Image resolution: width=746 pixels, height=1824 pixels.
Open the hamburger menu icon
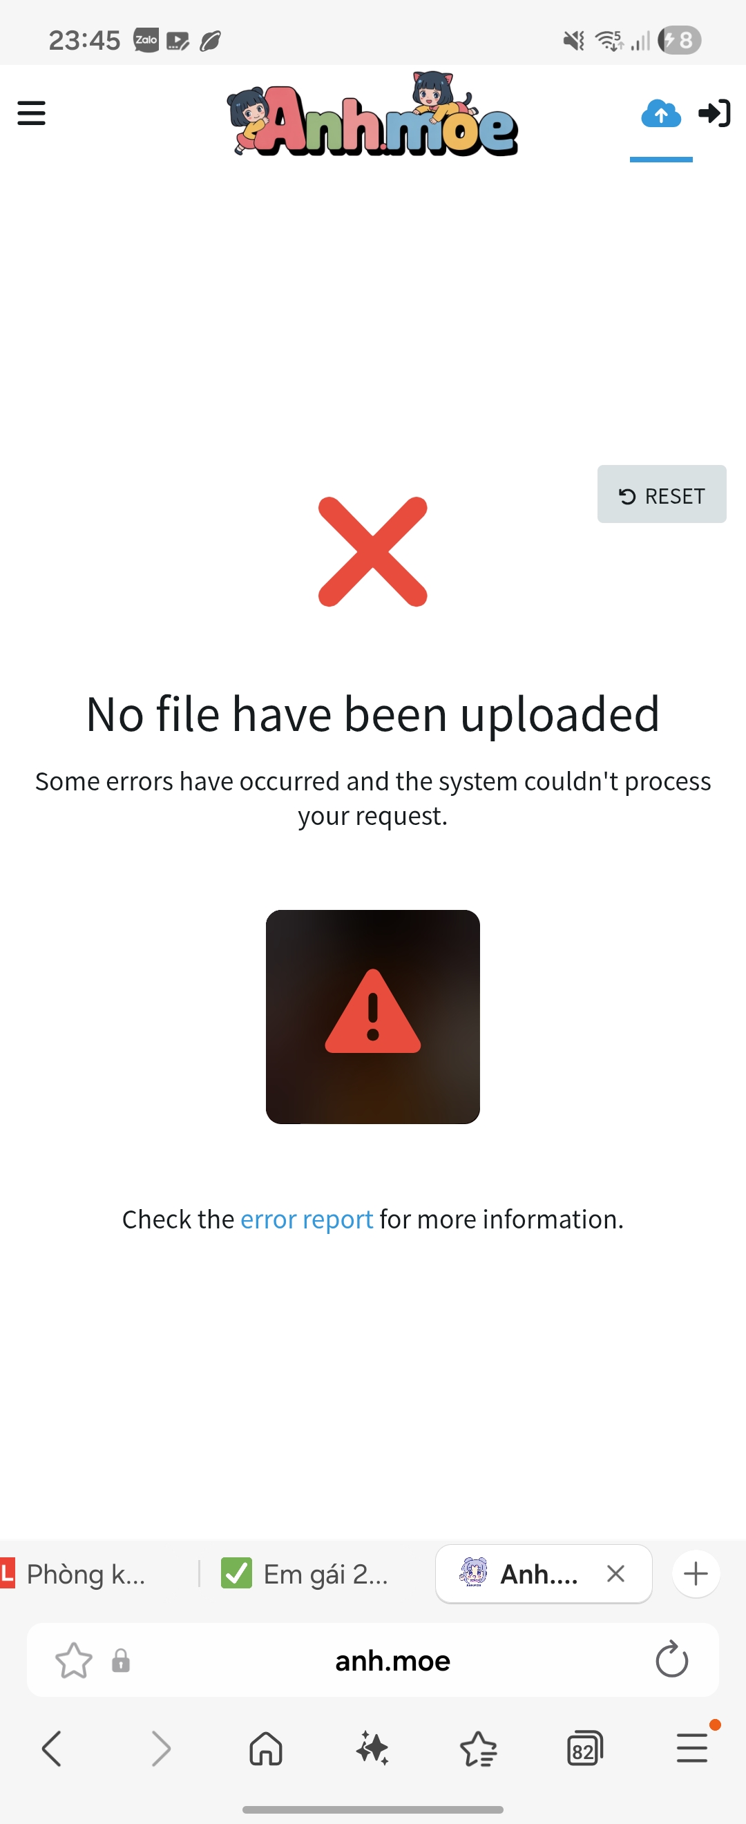click(x=31, y=113)
